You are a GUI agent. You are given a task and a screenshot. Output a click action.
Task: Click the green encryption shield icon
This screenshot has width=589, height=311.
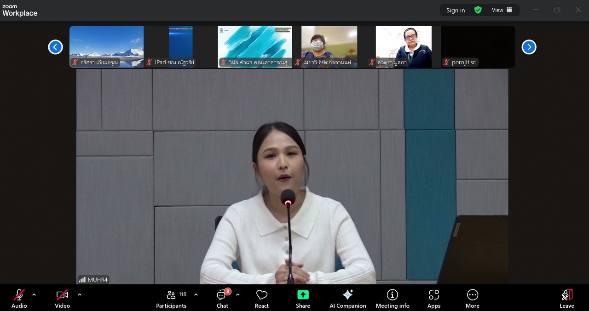pyautogui.click(x=478, y=10)
